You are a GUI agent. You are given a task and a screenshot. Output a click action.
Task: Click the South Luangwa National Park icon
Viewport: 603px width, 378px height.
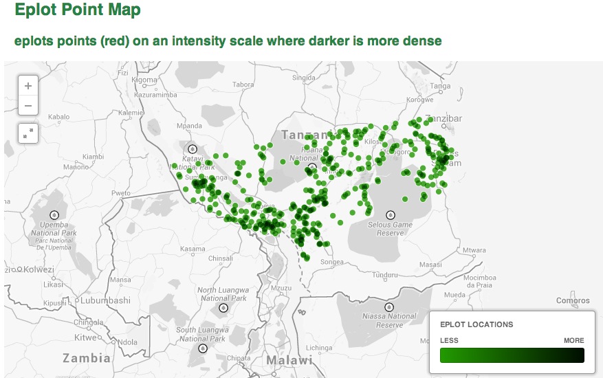(x=203, y=348)
